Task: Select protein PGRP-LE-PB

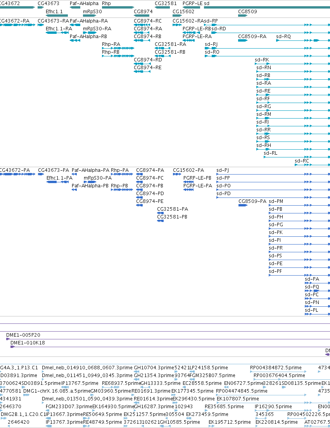Action: (x=197, y=178)
